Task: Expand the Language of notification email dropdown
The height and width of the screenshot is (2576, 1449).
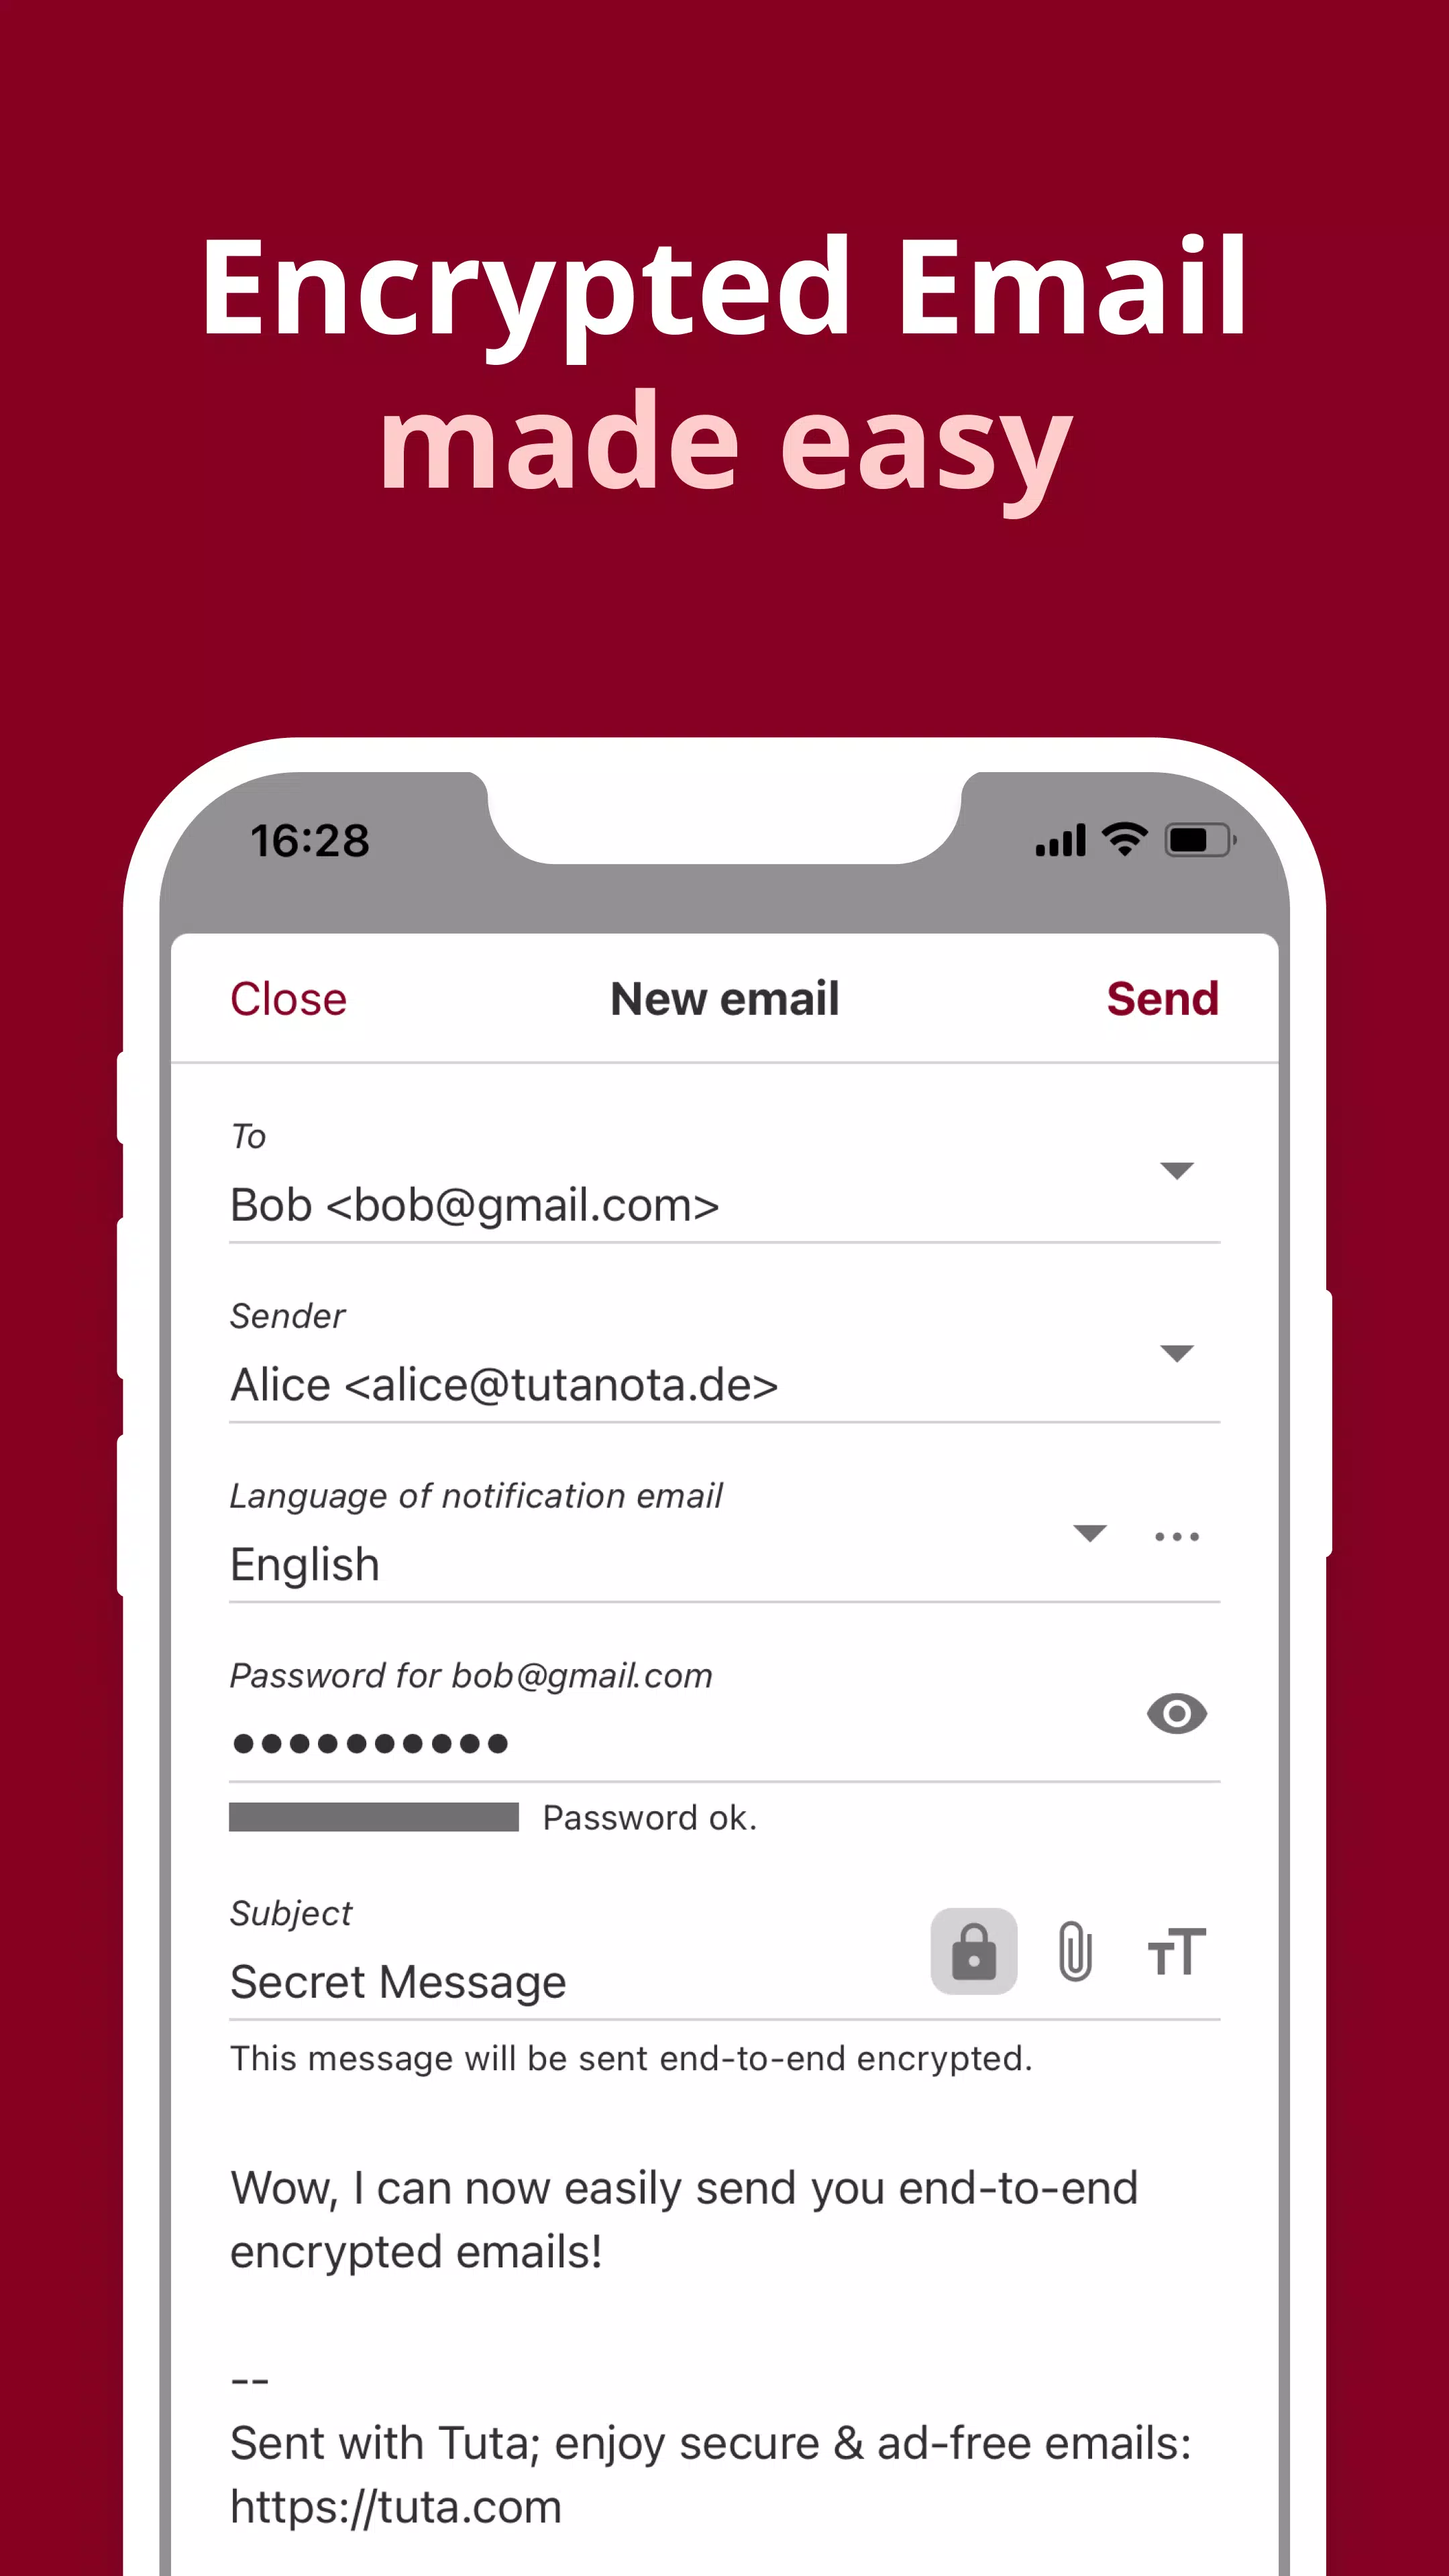Action: [1091, 1534]
